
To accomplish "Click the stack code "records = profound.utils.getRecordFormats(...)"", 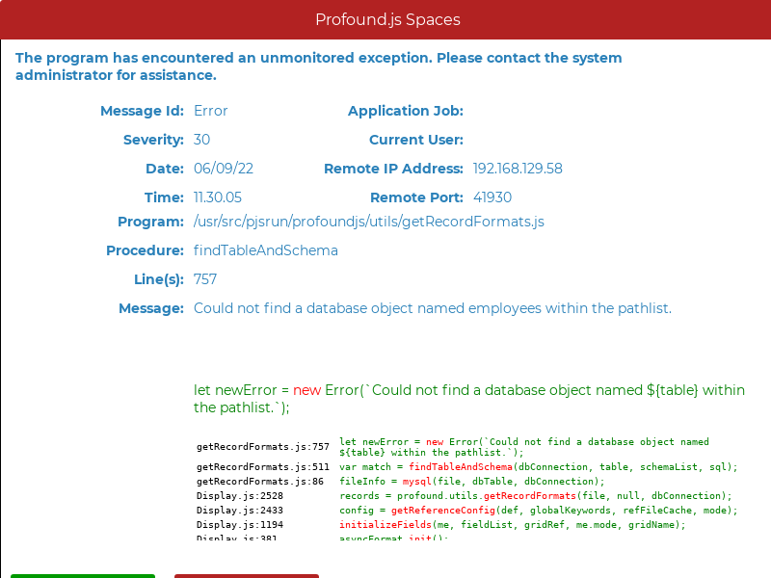I will click(536, 496).
